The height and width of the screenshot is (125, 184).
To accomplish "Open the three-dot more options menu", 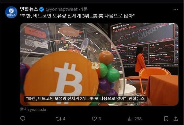I will pos(176,9).
